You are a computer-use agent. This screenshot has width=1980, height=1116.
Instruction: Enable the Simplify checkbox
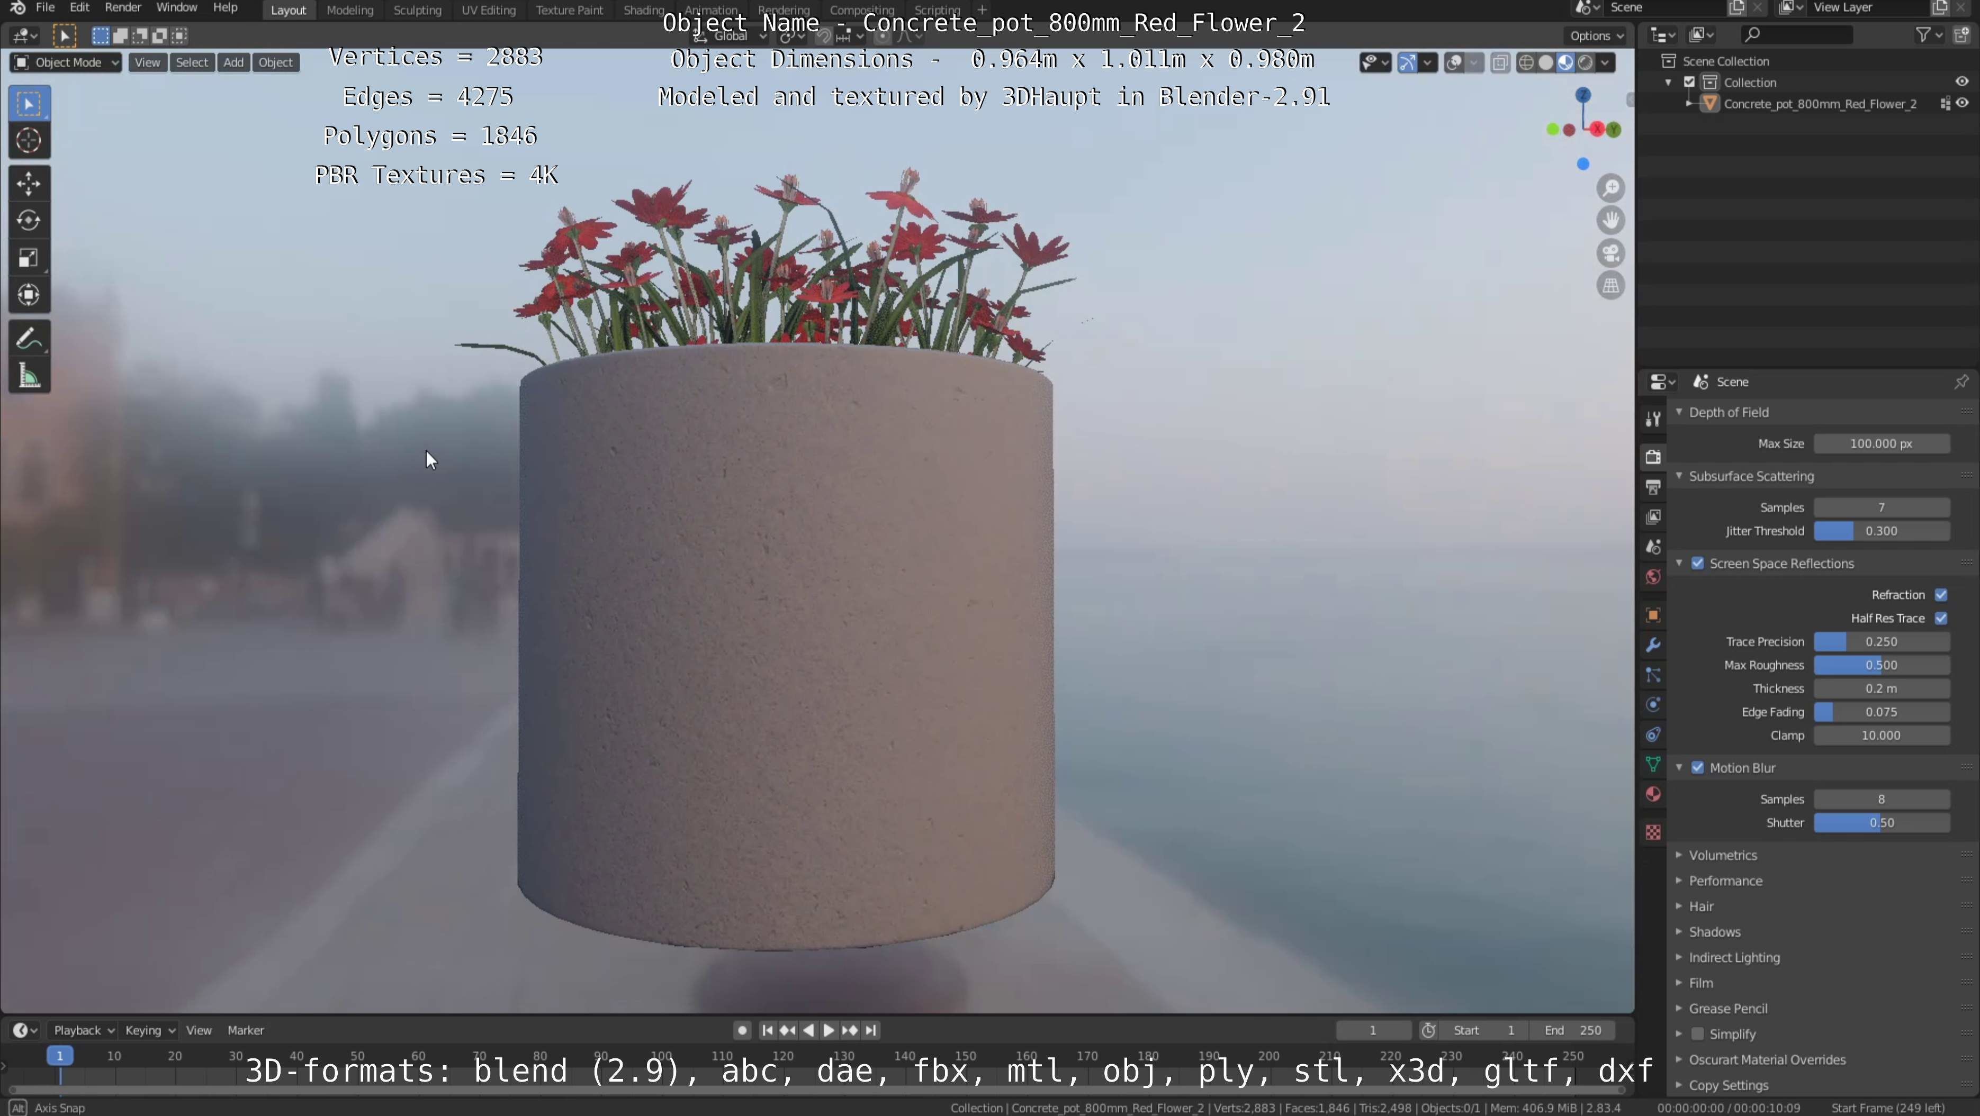1698,1035
